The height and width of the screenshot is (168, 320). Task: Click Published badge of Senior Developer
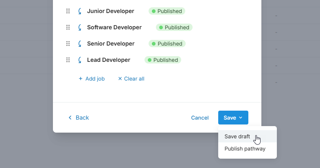pyautogui.click(x=167, y=44)
